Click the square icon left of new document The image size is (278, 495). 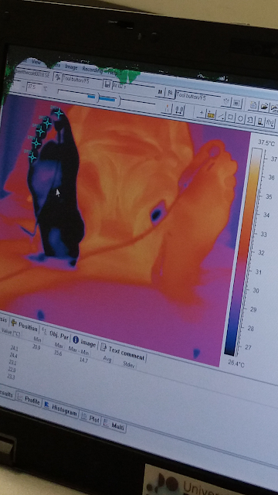[237, 103]
